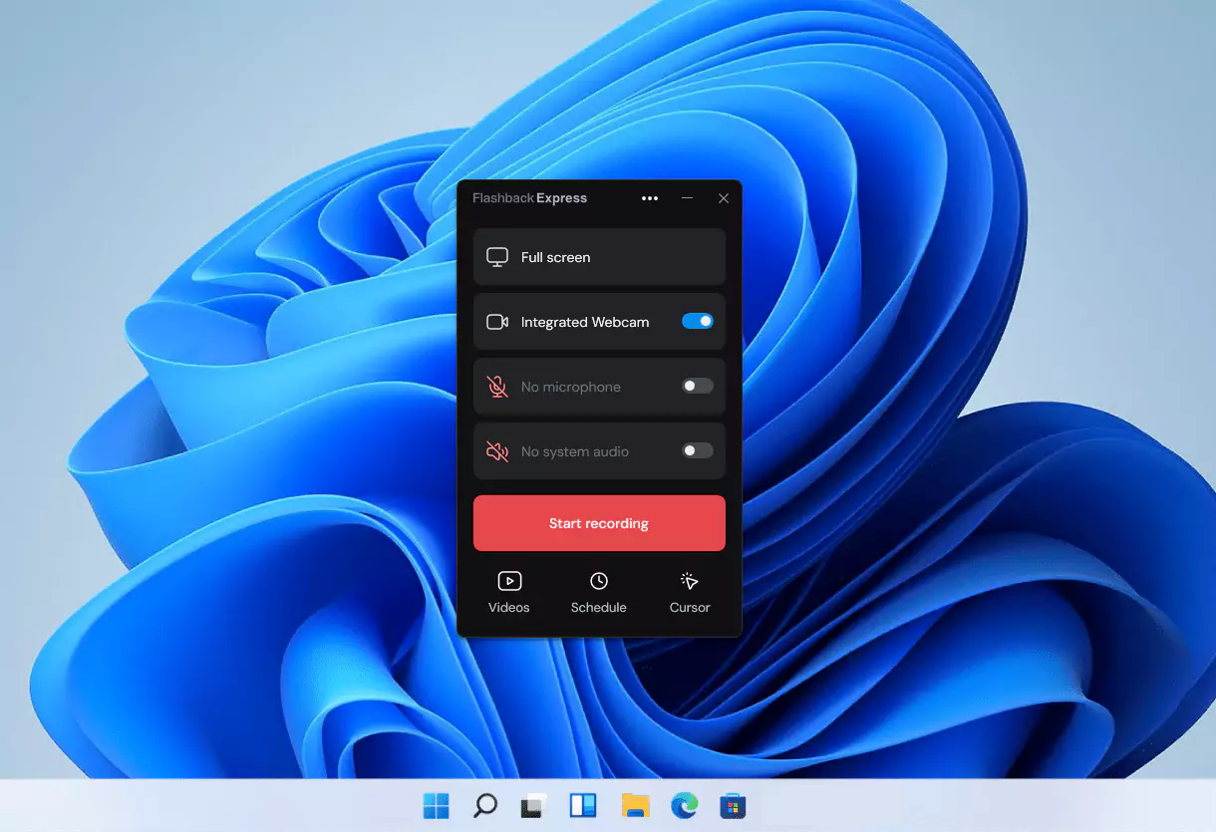Click the Flashback Express title text
The width and height of the screenshot is (1216, 832).
pyautogui.click(x=529, y=198)
